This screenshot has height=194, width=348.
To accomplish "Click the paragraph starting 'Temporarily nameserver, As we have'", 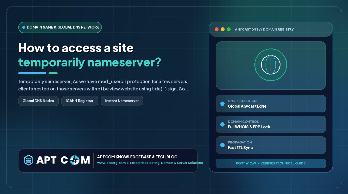I will tap(104, 85).
